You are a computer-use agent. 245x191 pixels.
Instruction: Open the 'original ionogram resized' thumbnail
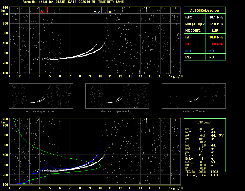click(x=41, y=96)
